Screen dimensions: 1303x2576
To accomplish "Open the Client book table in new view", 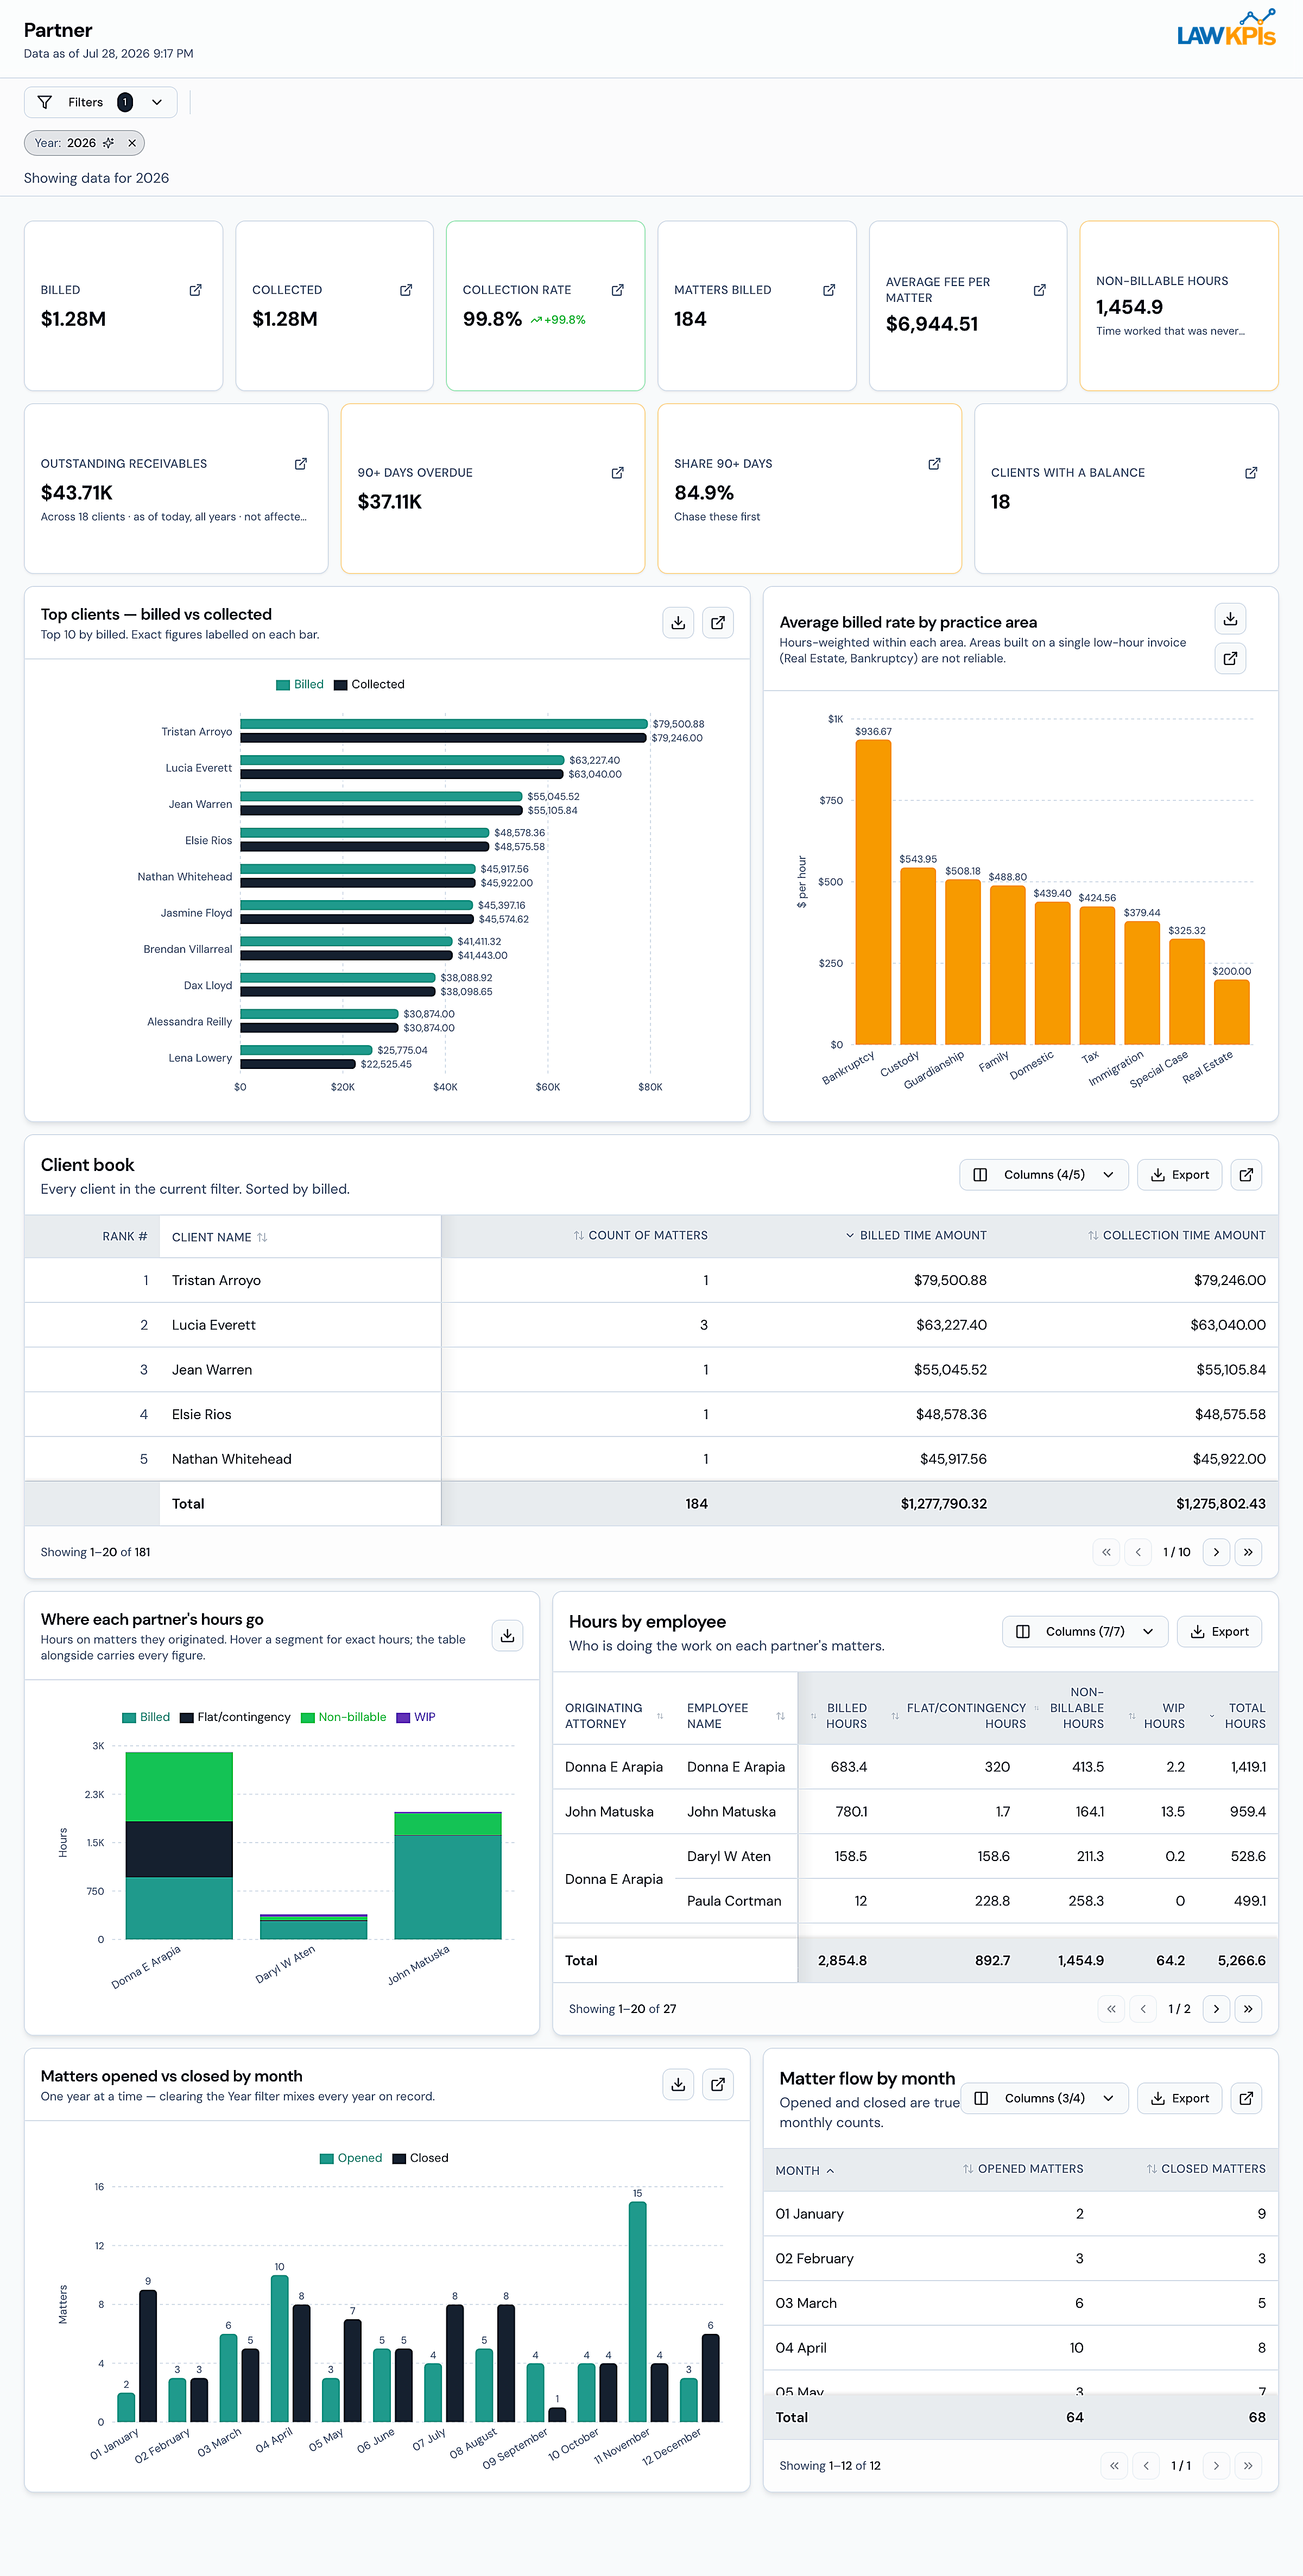I will [x=1246, y=1175].
